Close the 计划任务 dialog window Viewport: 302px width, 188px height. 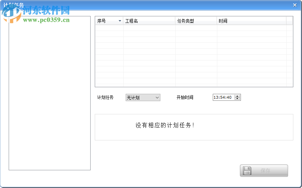click(x=295, y=5)
